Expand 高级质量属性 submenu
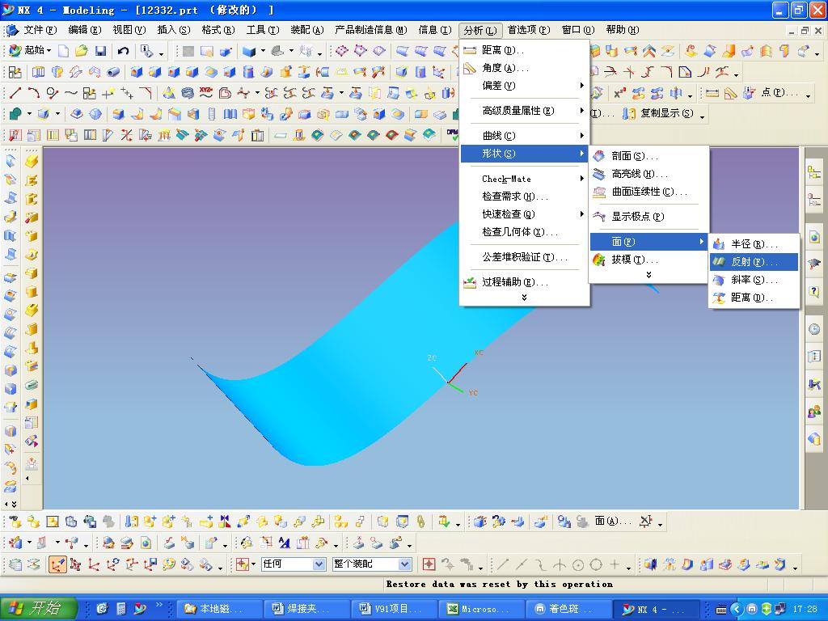Screen dimensions: 828x621 coord(581,111)
